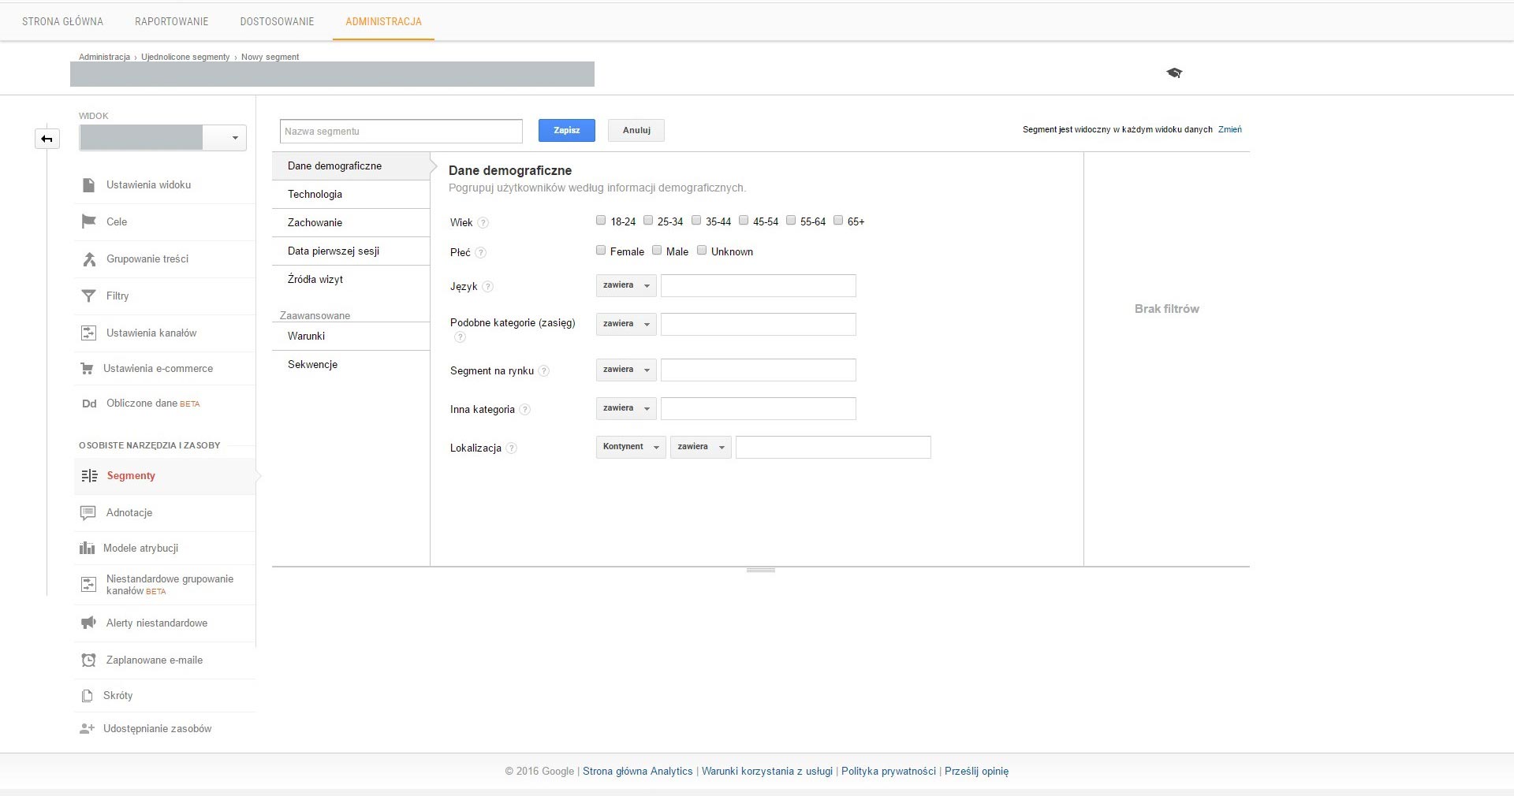Open the zawiera dropdown for Język

(626, 285)
